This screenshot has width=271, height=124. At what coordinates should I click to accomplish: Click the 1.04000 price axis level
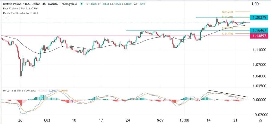(x=259, y=76)
